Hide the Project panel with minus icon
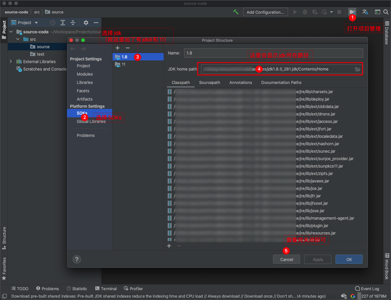This screenshot has width=391, height=300. click(96, 23)
